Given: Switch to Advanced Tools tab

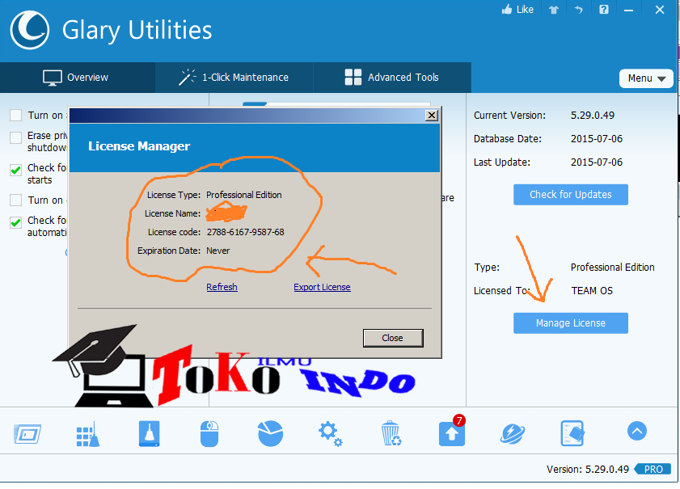Looking at the screenshot, I should coord(392,78).
